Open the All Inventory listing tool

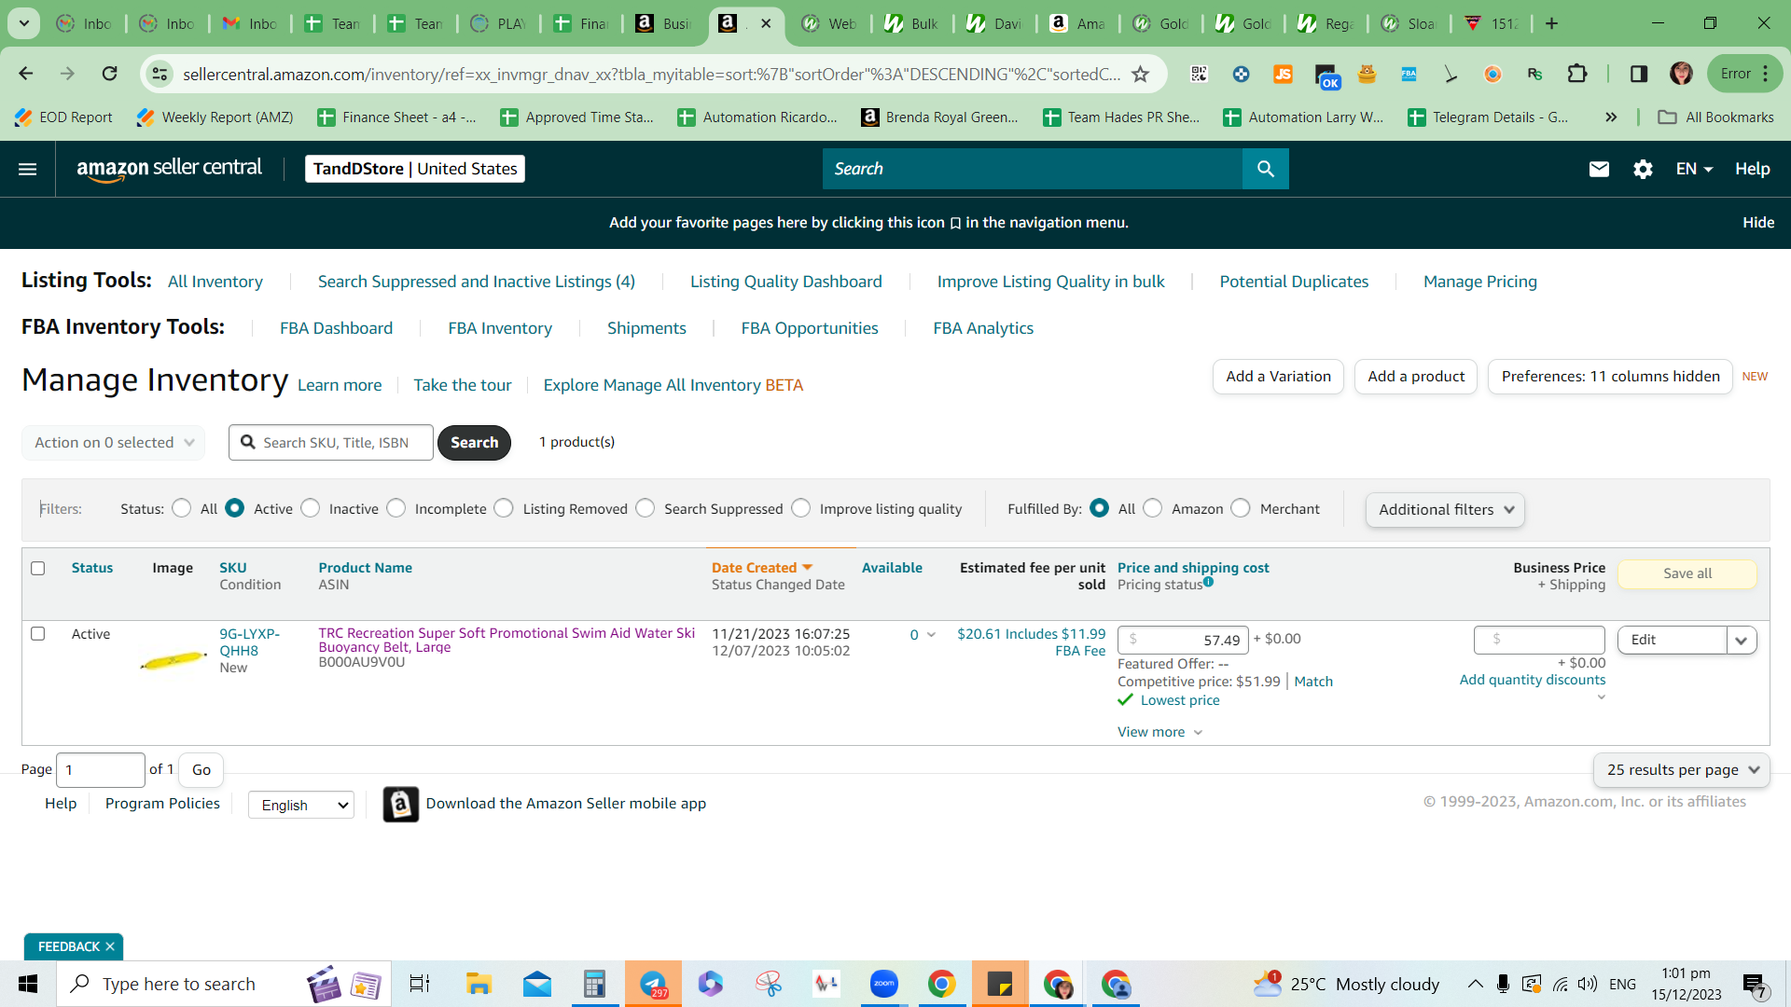point(215,282)
